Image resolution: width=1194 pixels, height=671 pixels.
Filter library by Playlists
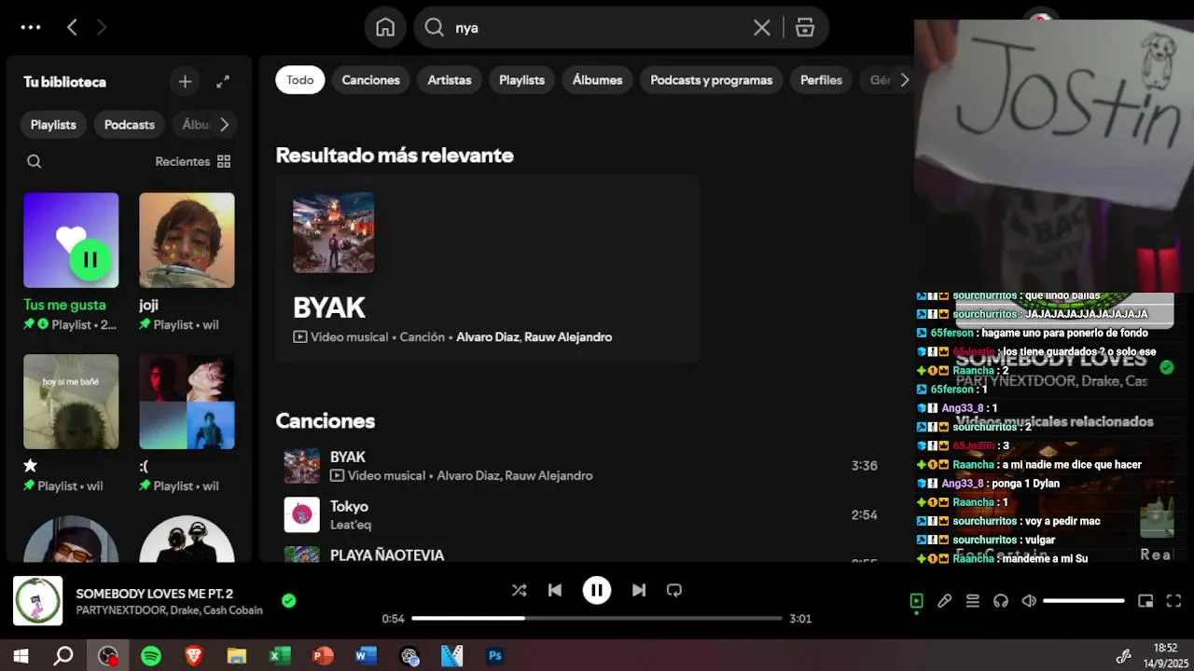(x=53, y=124)
